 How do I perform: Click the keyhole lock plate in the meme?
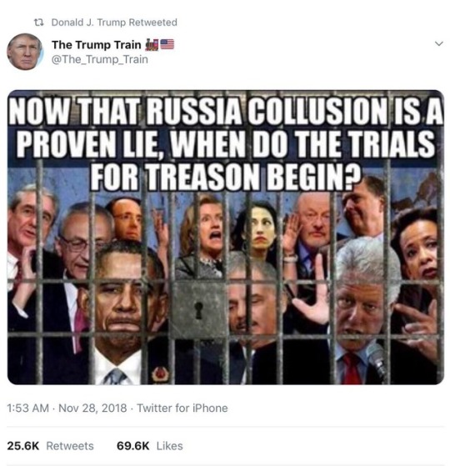pos(198,309)
